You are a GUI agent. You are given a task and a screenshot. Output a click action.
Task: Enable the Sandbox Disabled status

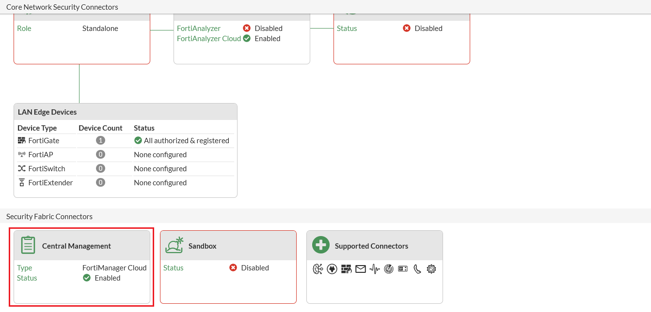[233, 267]
